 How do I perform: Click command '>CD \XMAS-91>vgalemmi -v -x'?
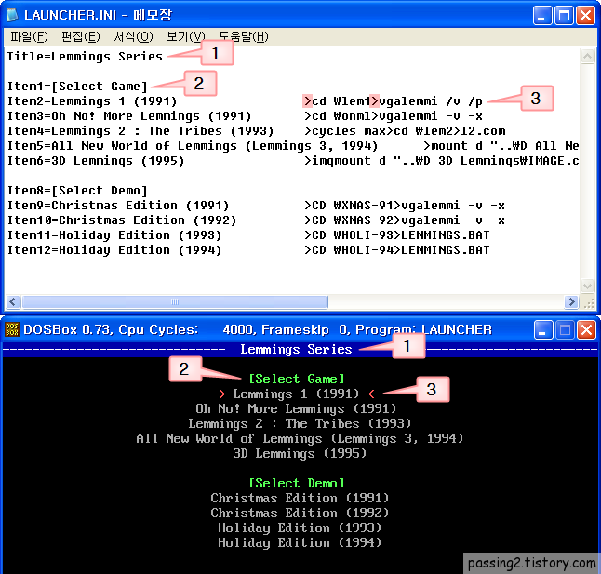pos(405,206)
